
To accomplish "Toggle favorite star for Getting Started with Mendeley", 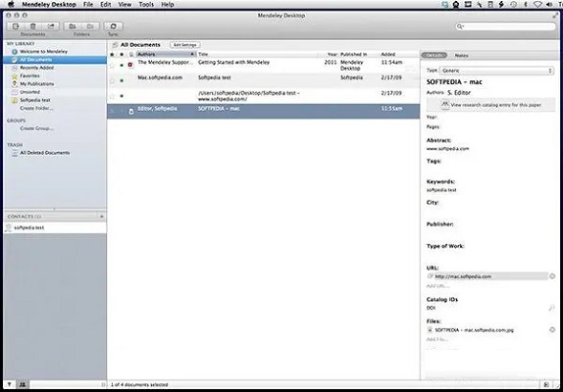I will tap(112, 66).
